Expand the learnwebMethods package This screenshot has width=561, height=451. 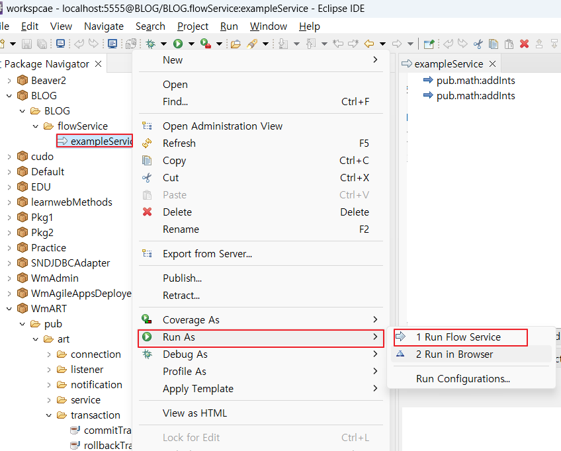click(9, 202)
